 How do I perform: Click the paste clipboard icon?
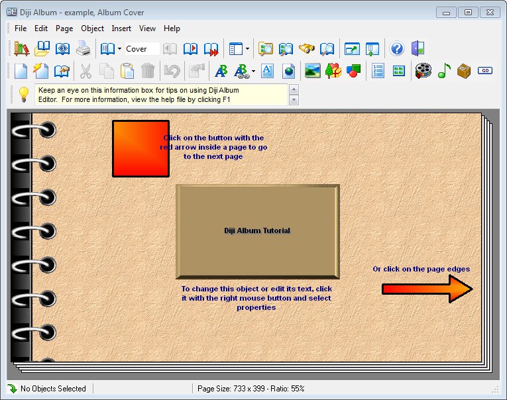pos(127,71)
